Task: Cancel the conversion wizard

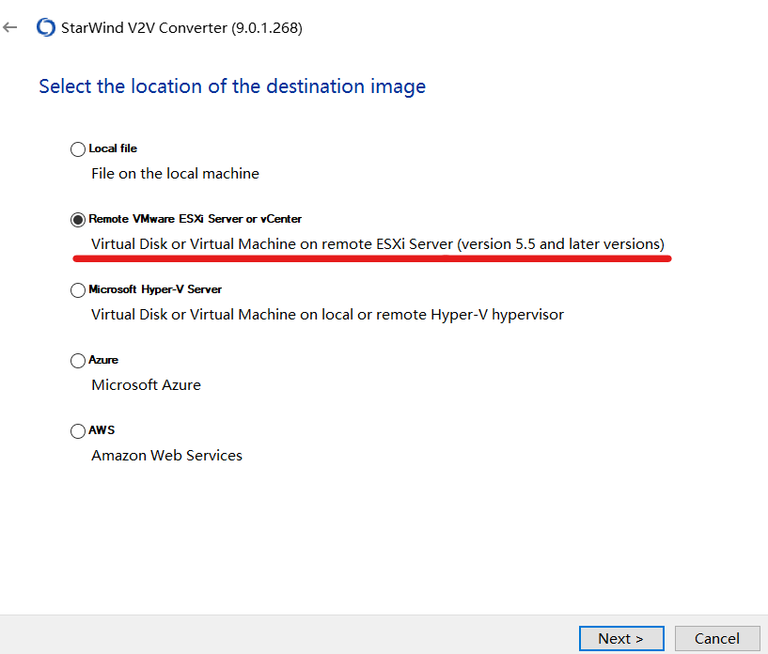Action: pyautogui.click(x=717, y=638)
